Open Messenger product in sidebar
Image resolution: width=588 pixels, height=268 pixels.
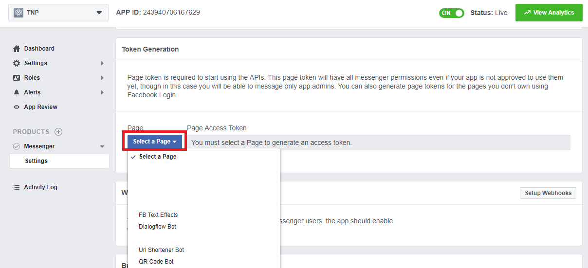[39, 146]
